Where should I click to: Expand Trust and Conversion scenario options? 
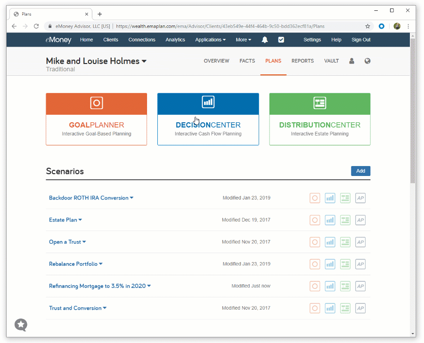tap(105, 308)
